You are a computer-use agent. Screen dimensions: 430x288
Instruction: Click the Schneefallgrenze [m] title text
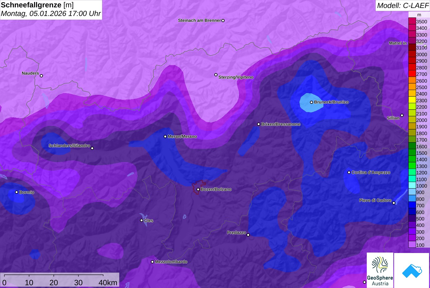click(x=37, y=5)
